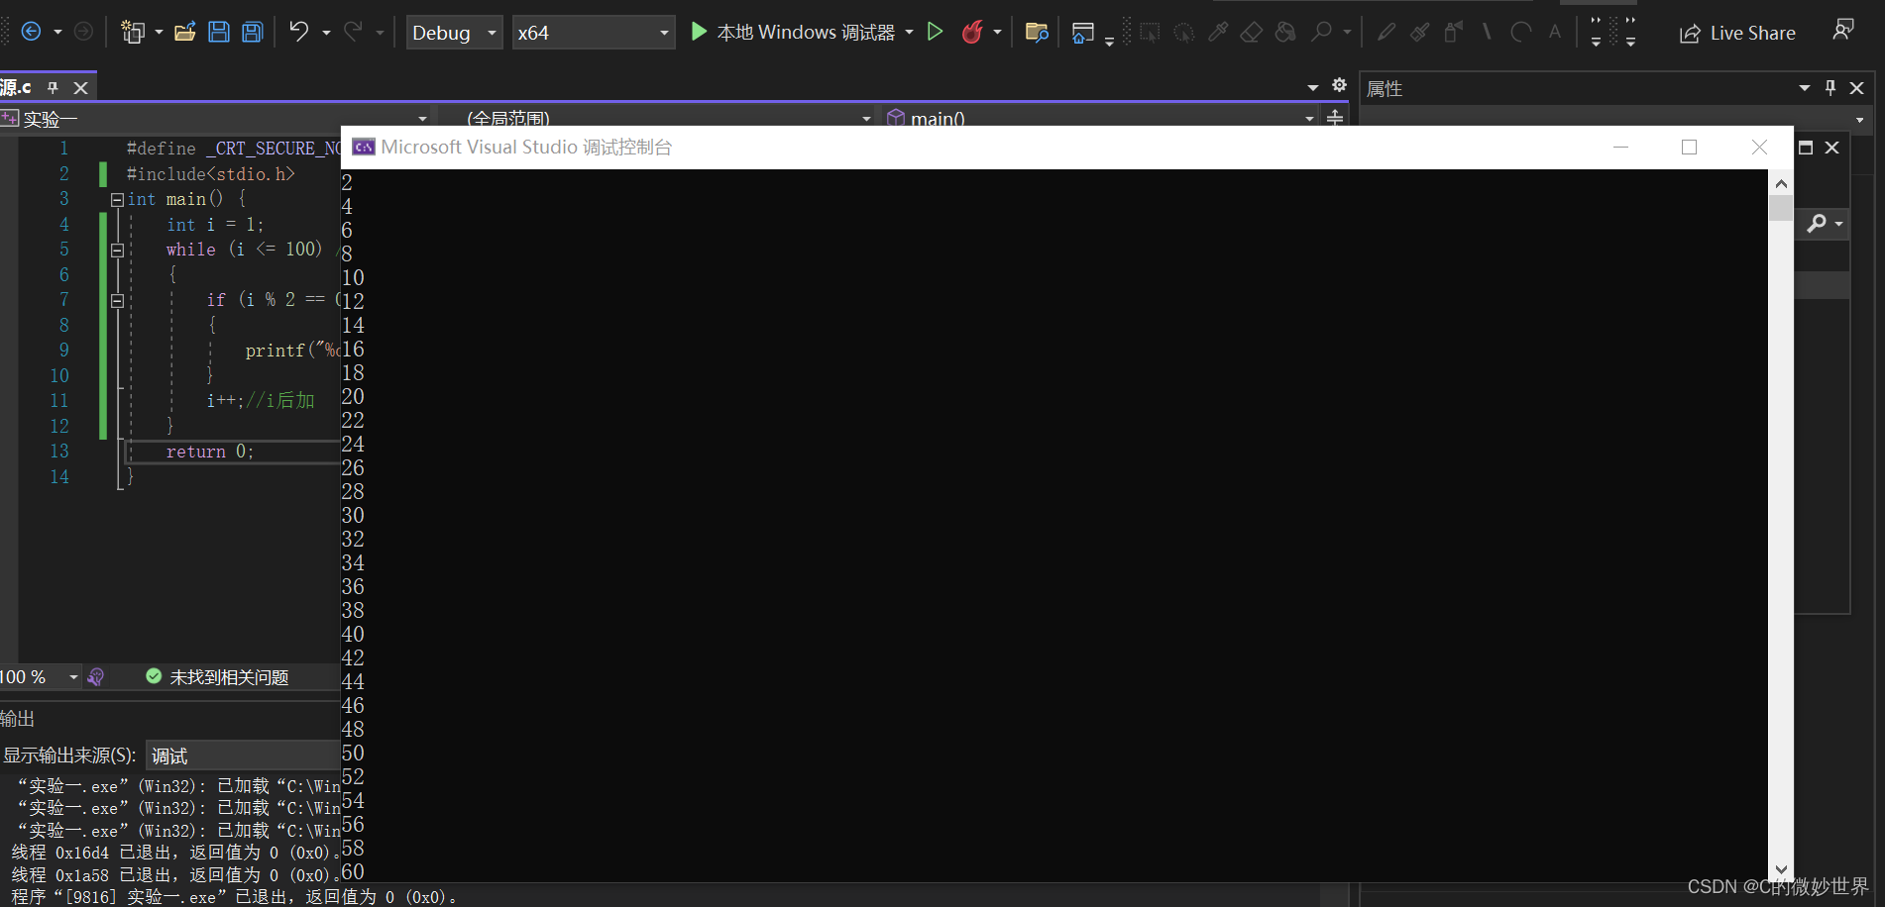Image resolution: width=1885 pixels, height=907 pixels.
Task: Collapse the if statement code block
Action: [x=117, y=301]
